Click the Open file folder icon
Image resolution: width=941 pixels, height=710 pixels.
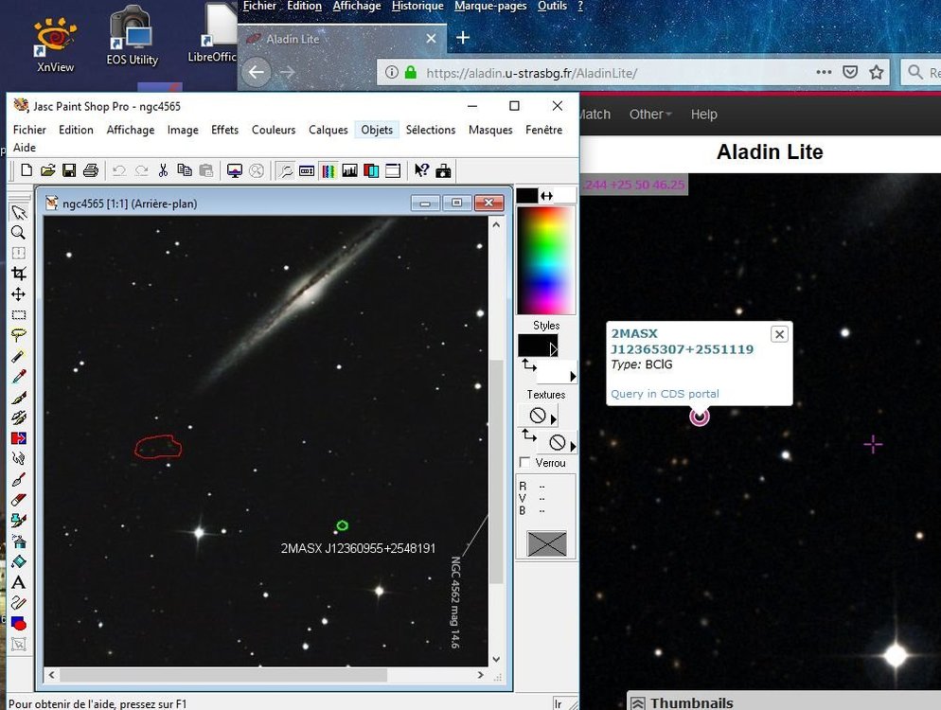click(48, 170)
